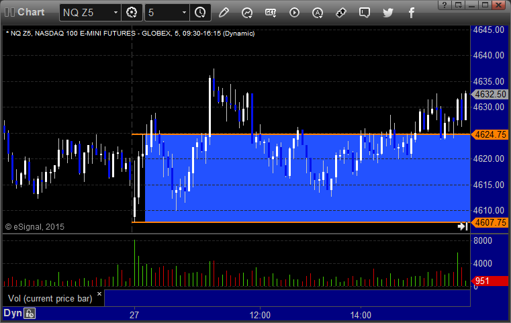Open the GET studies icon
Image resolution: width=511 pixels, height=323 pixels.
pos(271,13)
